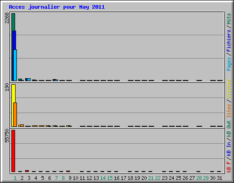
Task: Click green day label 7 on the x-axis
Action: click(56, 178)
